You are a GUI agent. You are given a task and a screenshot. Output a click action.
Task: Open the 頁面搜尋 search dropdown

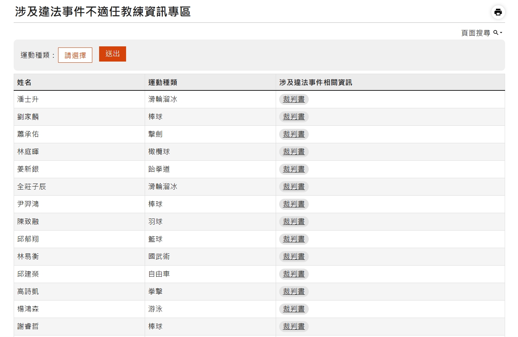tap(482, 33)
